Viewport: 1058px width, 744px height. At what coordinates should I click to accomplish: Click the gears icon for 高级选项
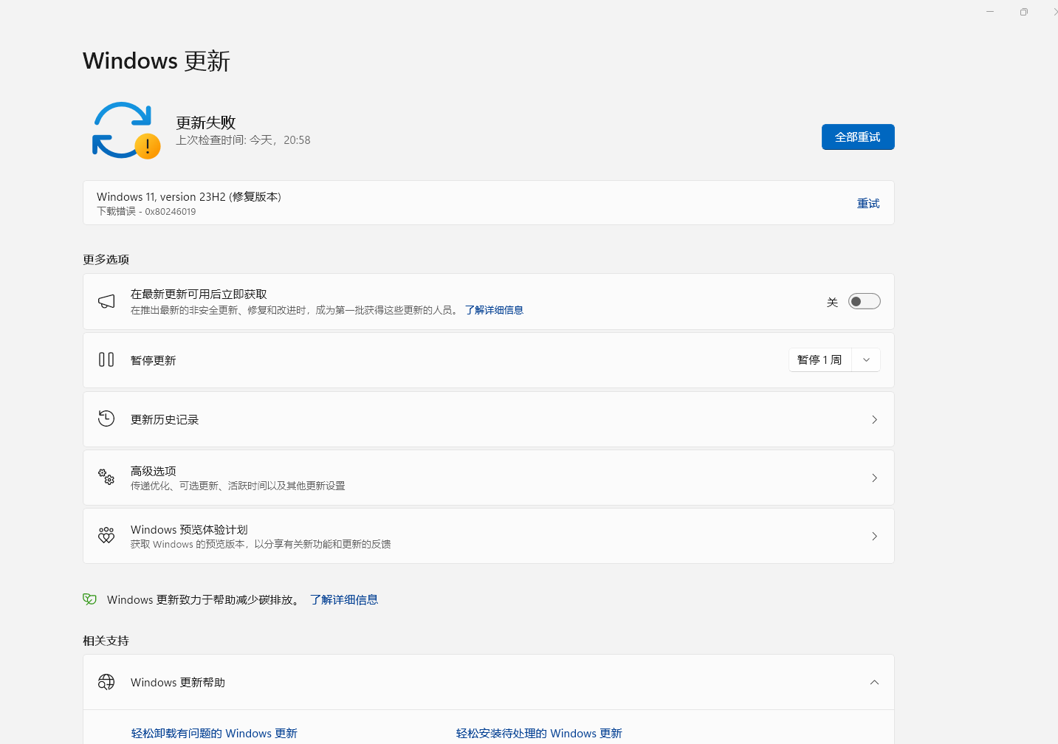(106, 477)
